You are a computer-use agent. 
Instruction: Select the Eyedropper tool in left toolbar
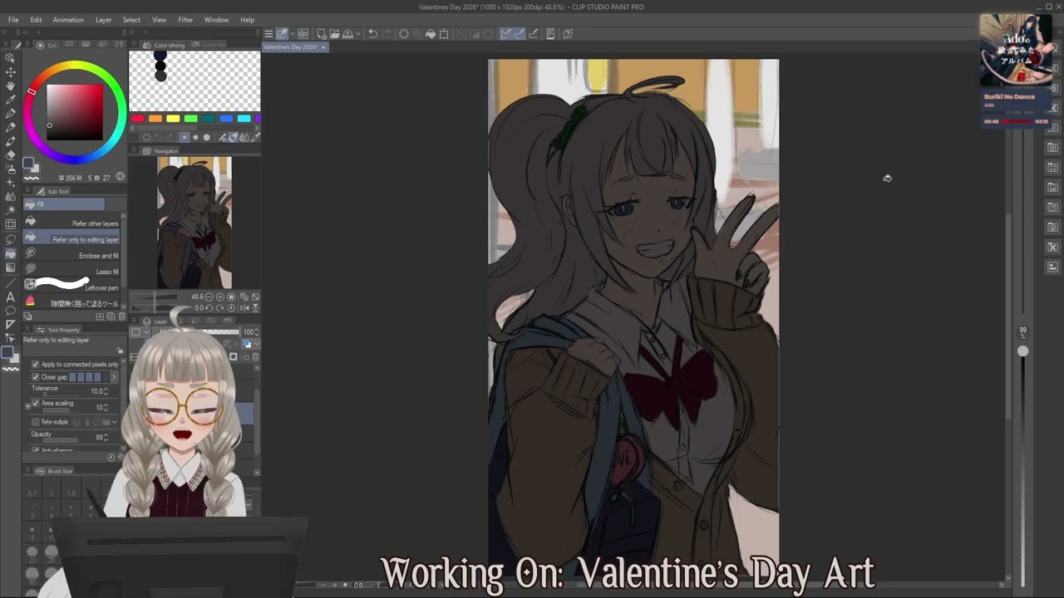point(10,100)
